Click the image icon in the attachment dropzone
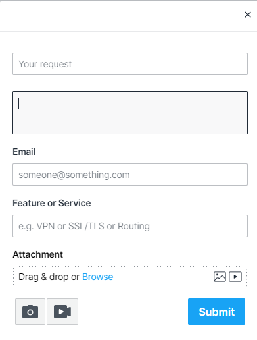 click(220, 277)
